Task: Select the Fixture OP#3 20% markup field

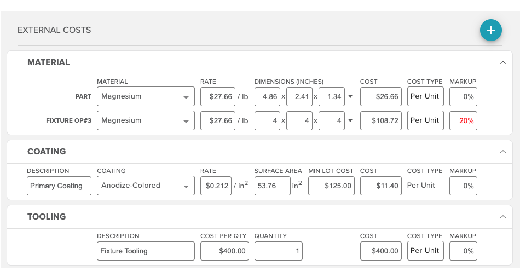Action: 463,121
